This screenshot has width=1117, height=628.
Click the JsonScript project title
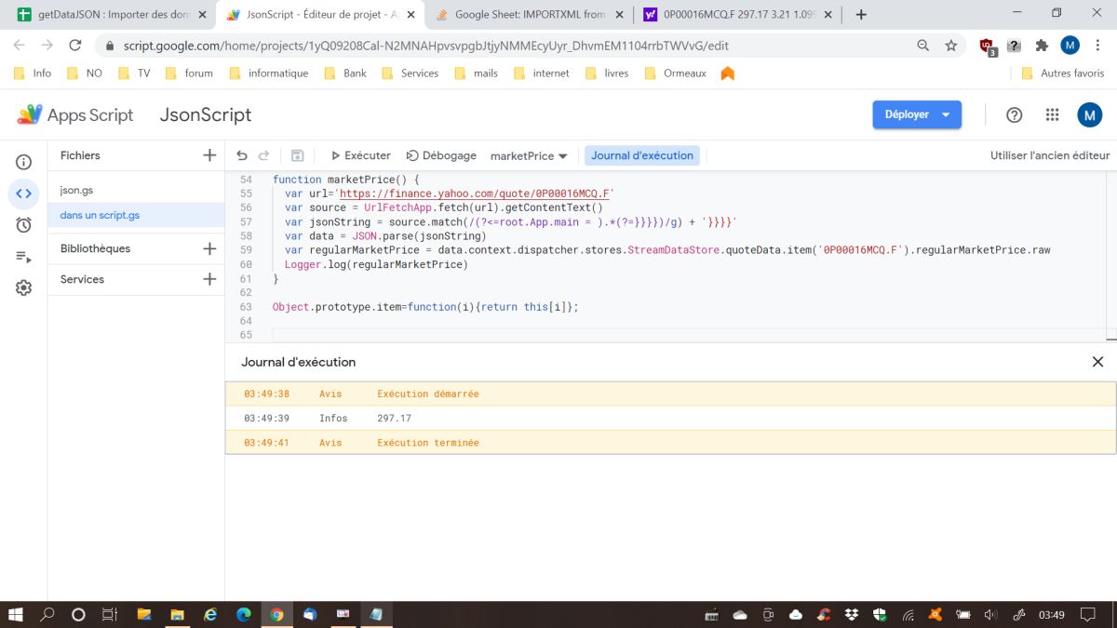pyautogui.click(x=206, y=114)
